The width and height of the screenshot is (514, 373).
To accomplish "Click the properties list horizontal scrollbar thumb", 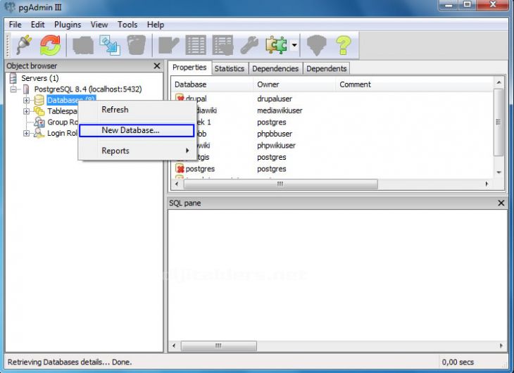I will click(280, 184).
